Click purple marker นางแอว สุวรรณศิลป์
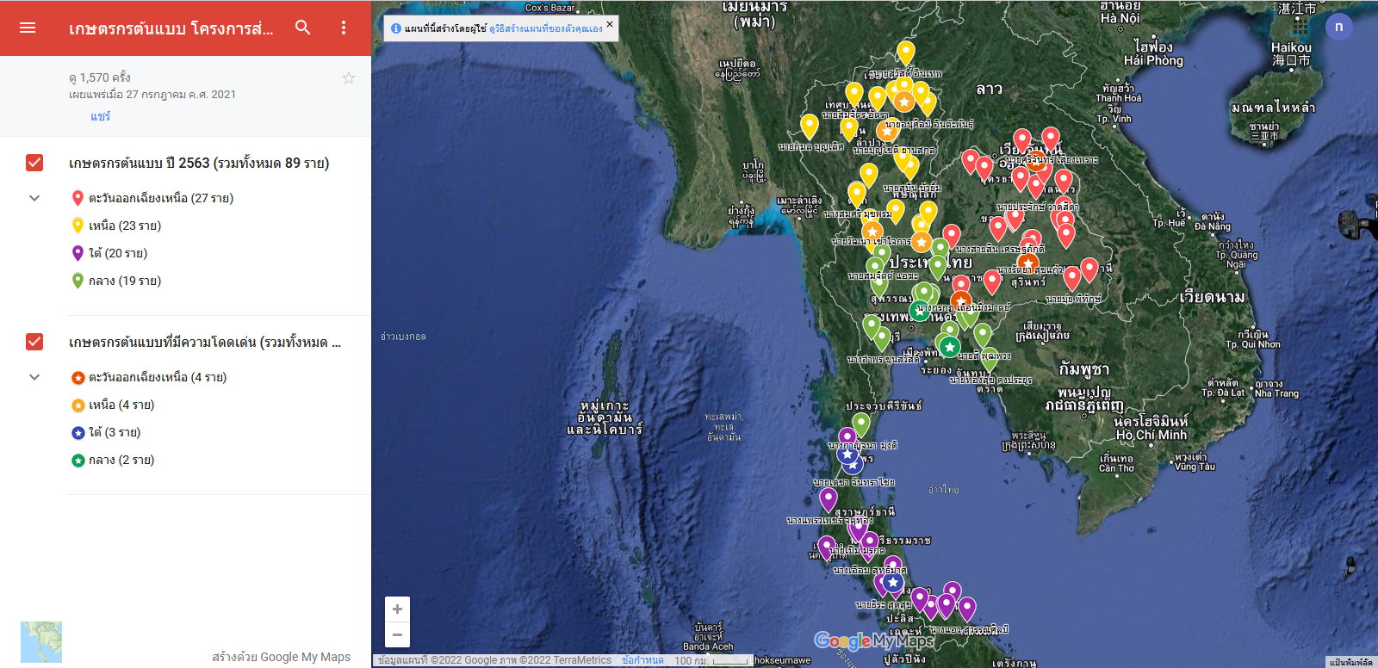 (x=967, y=609)
